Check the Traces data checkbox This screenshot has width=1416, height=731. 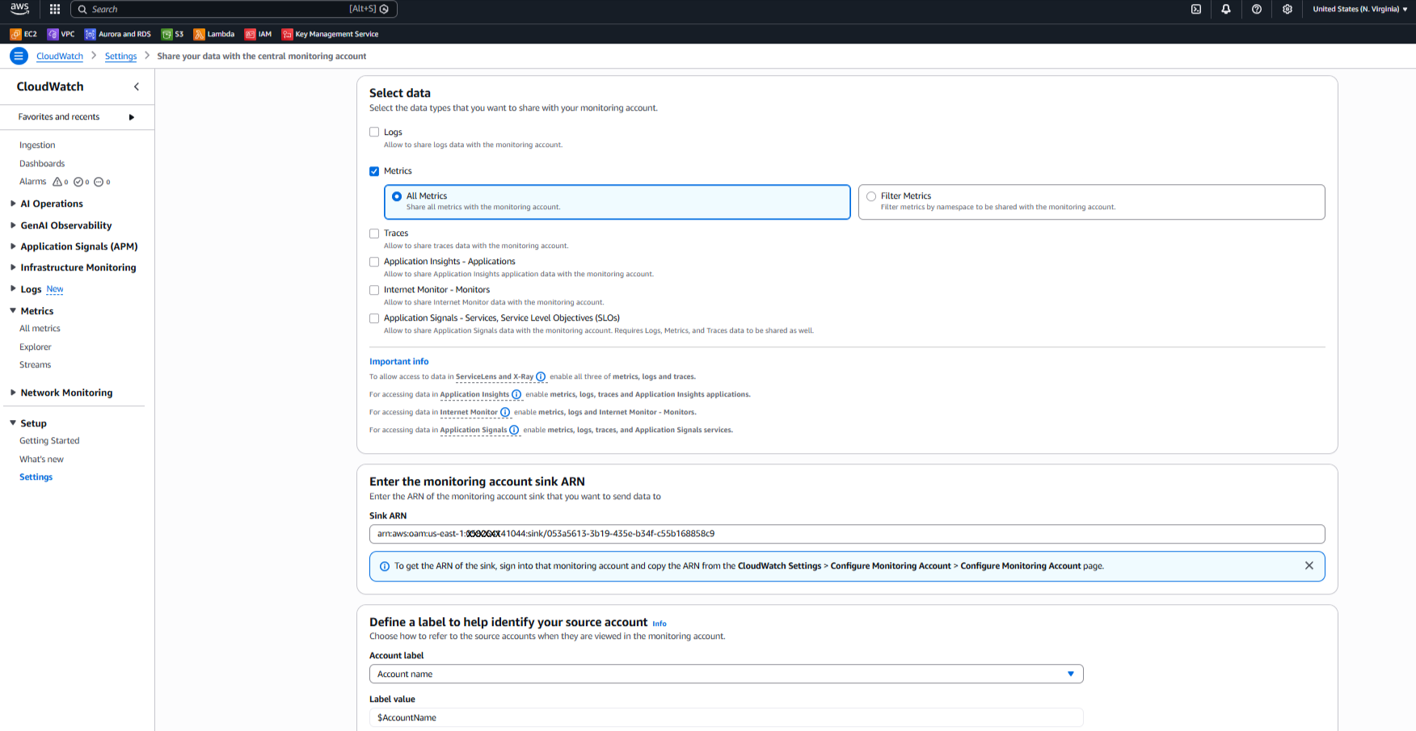pos(374,233)
